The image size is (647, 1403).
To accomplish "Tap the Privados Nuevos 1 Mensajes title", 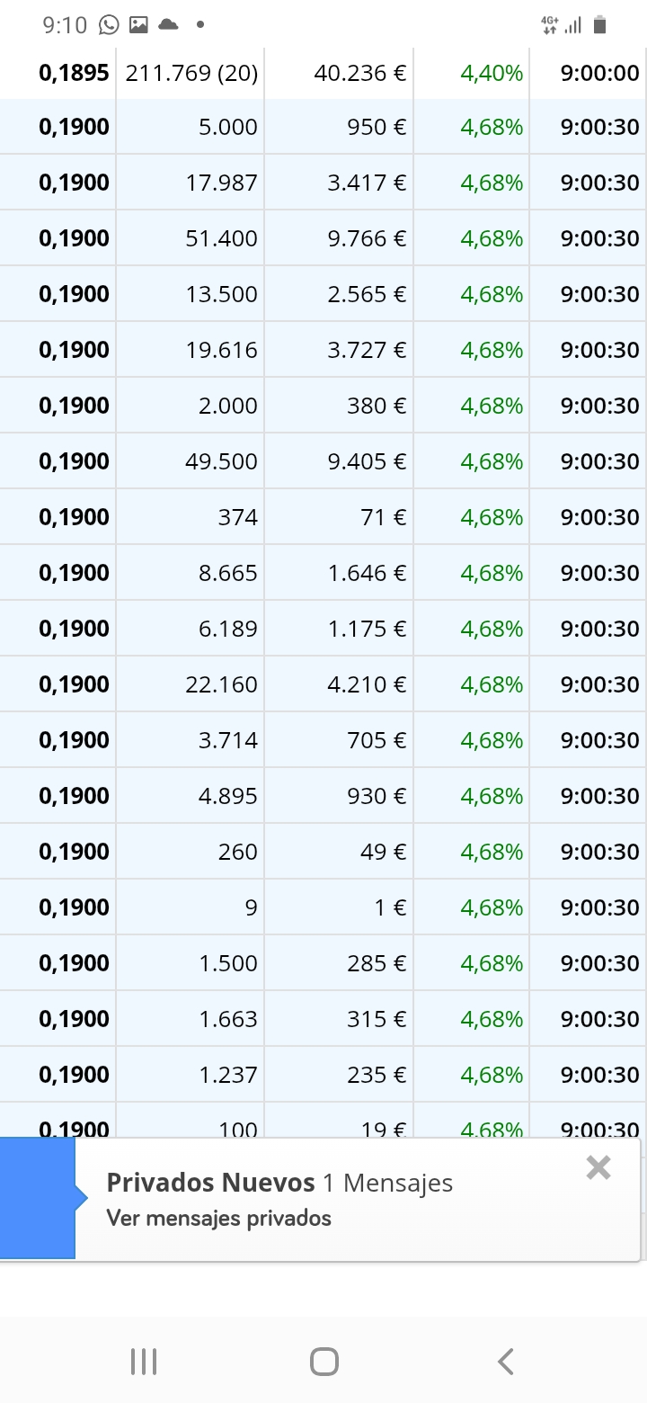I will 279,1183.
